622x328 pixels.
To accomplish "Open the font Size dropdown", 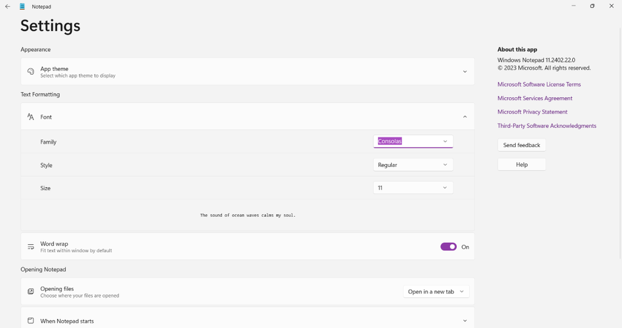I will [413, 188].
